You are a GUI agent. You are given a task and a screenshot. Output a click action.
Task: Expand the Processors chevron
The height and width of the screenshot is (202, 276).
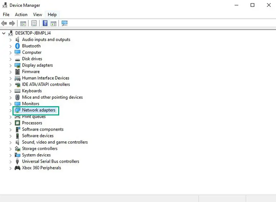click(x=10, y=123)
